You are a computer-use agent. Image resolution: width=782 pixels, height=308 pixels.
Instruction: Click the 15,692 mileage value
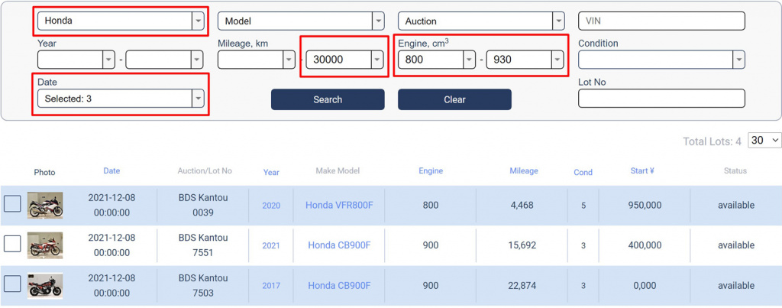(522, 245)
